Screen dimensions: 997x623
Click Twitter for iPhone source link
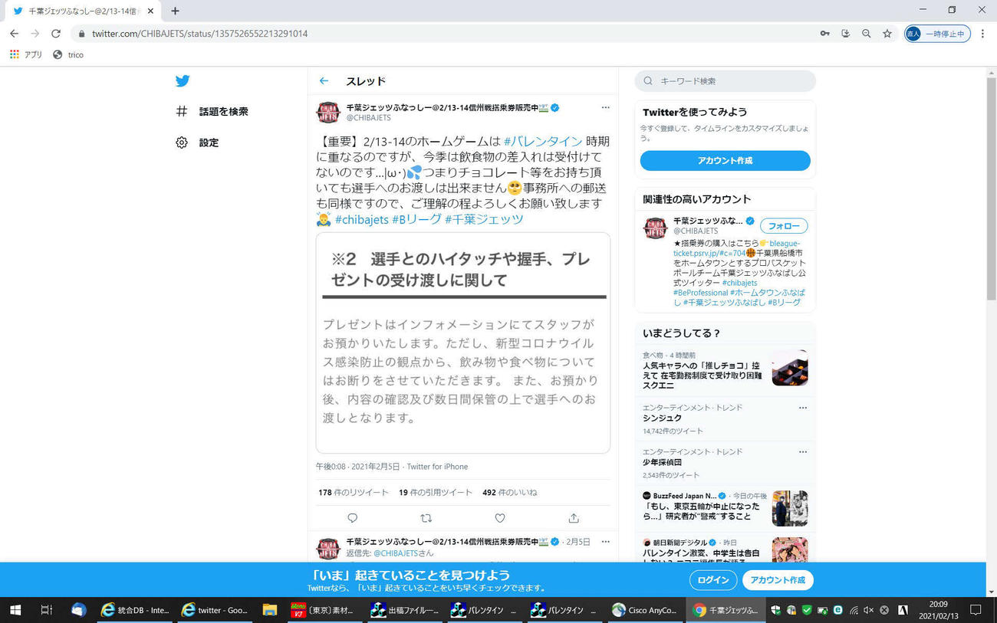(437, 466)
